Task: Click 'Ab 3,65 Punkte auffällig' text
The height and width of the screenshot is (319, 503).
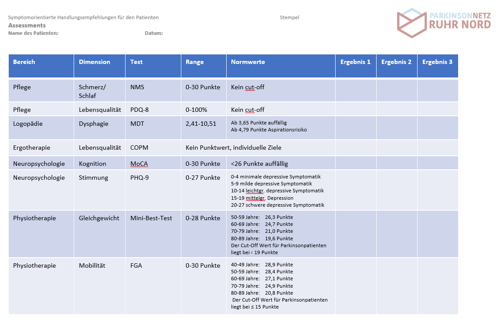Action: click(x=259, y=123)
